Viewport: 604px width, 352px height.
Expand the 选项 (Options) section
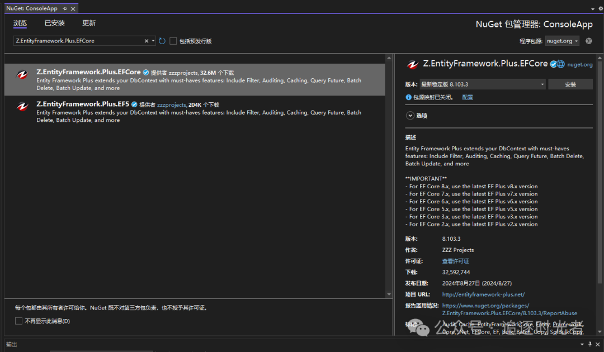click(410, 116)
